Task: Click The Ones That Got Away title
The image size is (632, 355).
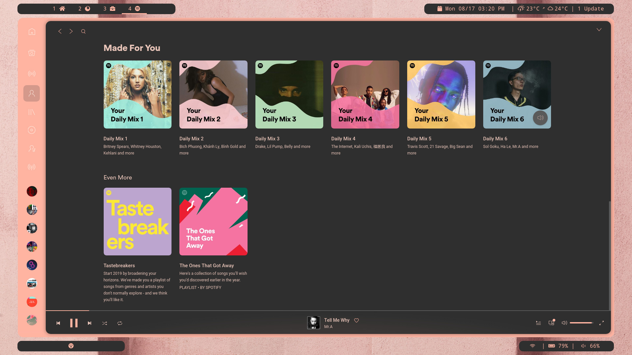Action: click(207, 266)
